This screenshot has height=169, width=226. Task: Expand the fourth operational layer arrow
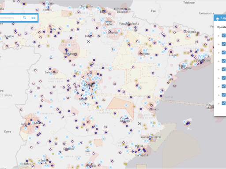(219, 61)
